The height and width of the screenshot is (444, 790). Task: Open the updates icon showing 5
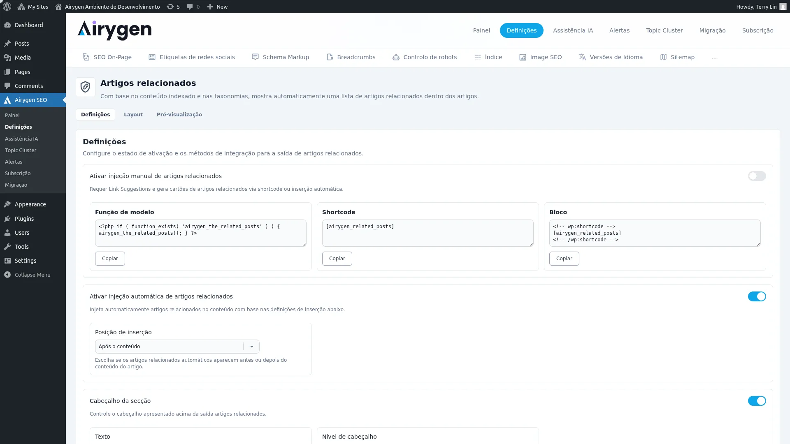pos(170,7)
